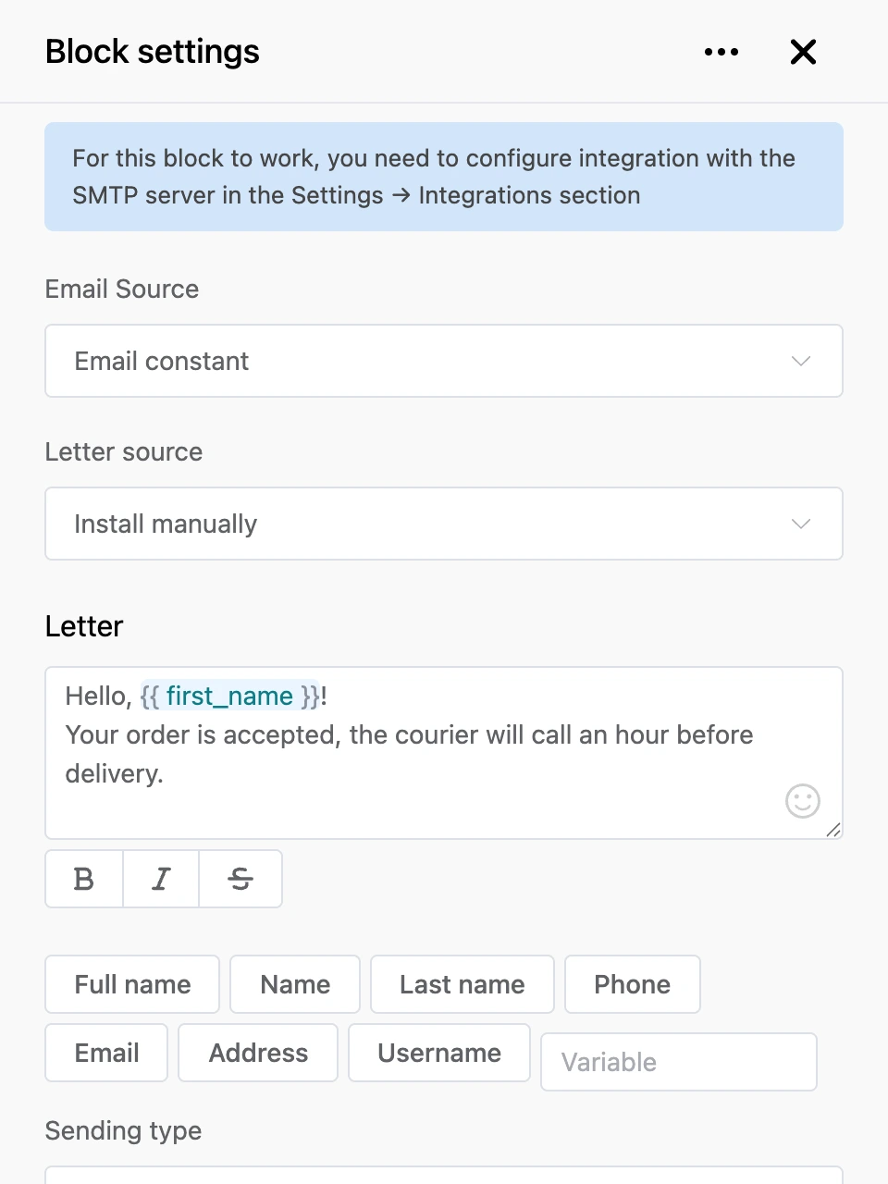Screen dimensions: 888x1184
Task: Insert the Full name variable
Action: point(132,984)
